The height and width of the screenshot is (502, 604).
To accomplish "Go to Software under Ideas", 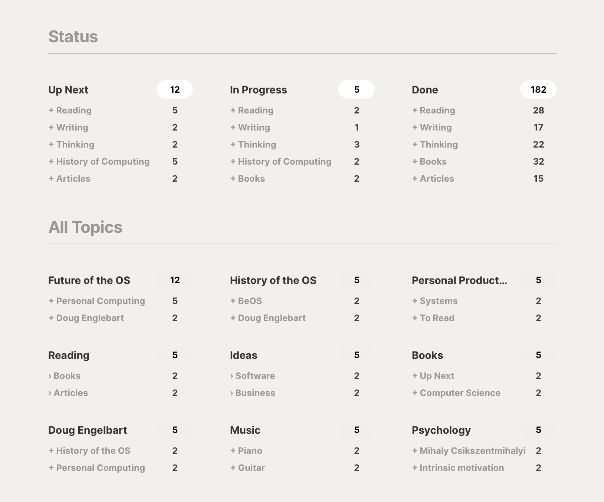I will pos(253,376).
